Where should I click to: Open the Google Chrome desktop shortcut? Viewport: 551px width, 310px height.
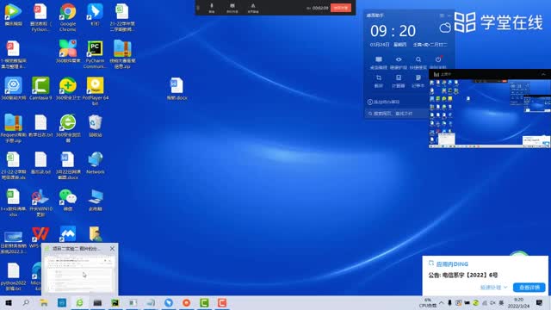click(x=68, y=17)
